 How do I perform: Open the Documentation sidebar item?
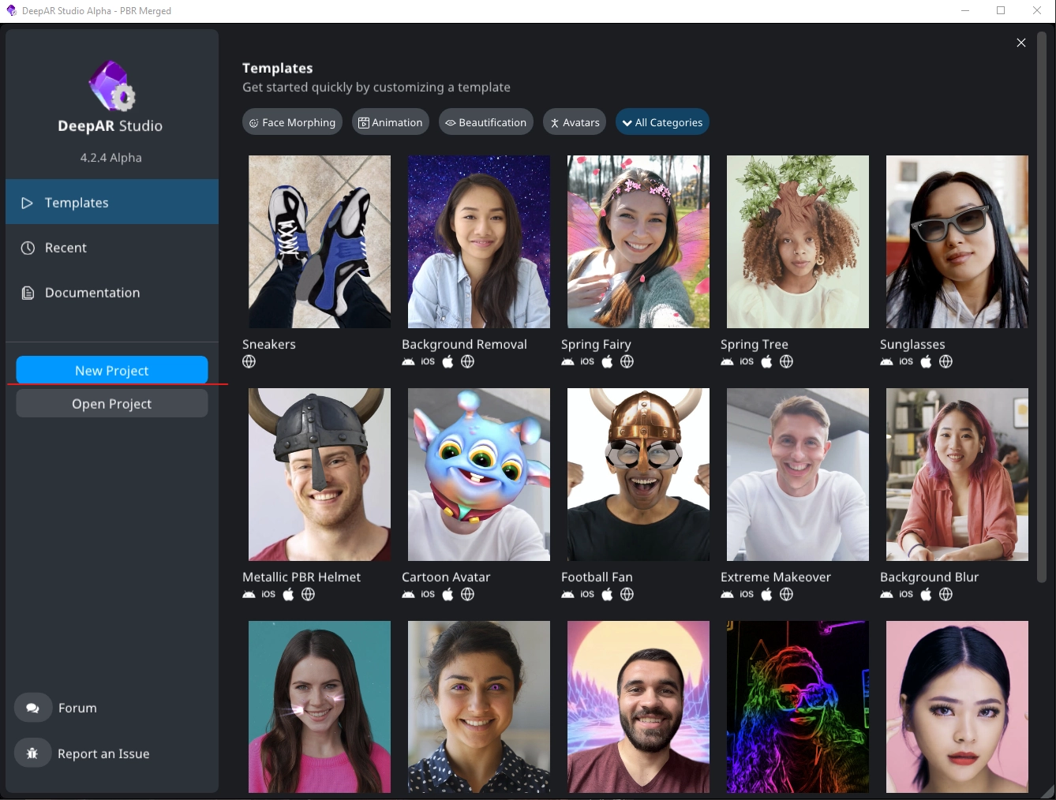(112, 293)
